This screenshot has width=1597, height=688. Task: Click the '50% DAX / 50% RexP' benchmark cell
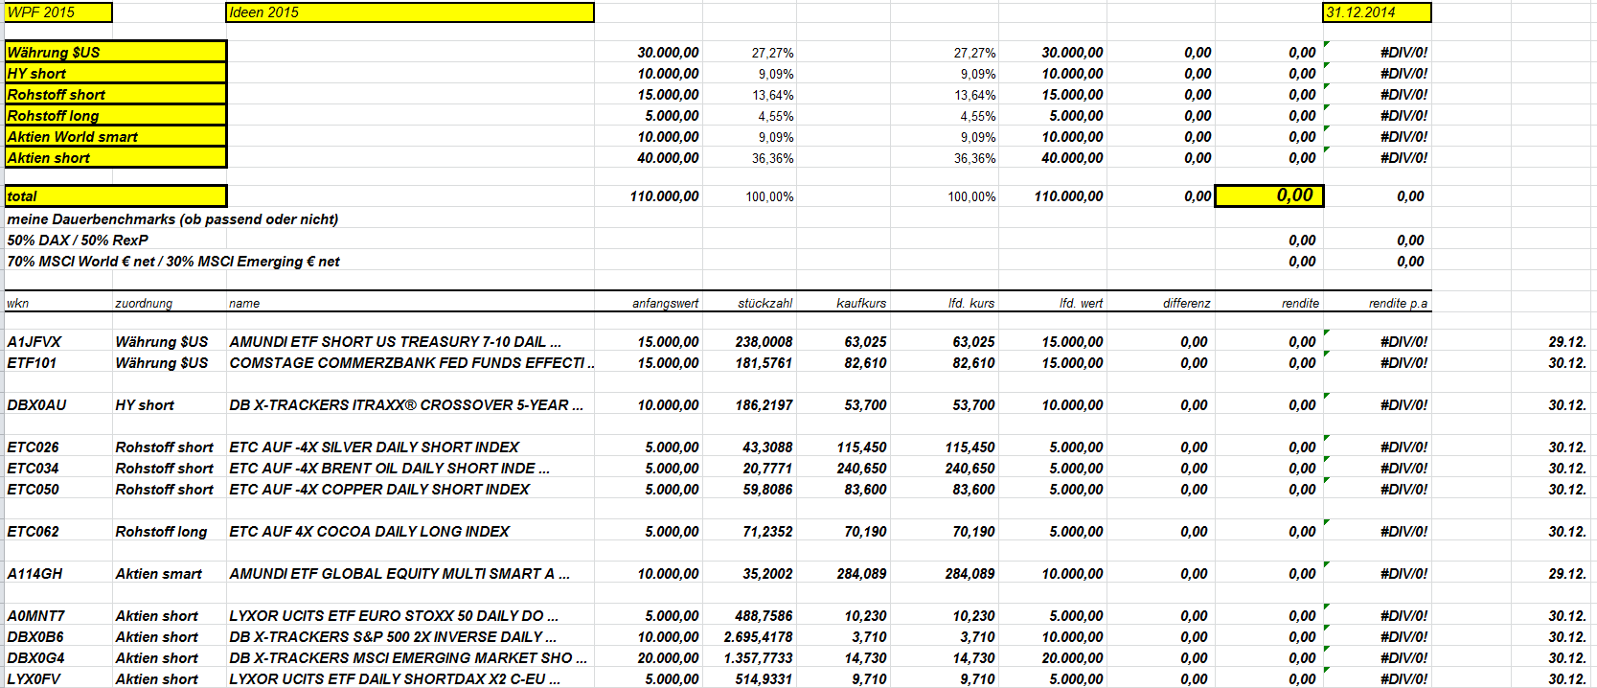coord(78,241)
